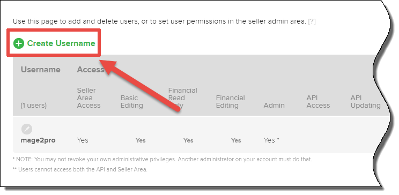Toggle the Basic Editing Yes value
The height and width of the screenshot is (195, 399).
(141, 140)
